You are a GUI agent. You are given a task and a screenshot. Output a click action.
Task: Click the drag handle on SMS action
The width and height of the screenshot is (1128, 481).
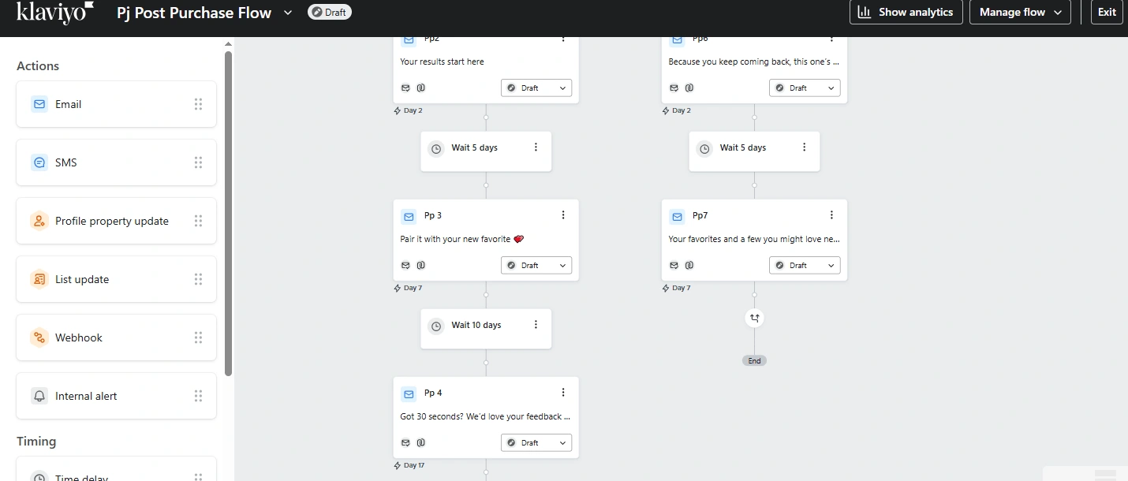click(198, 162)
